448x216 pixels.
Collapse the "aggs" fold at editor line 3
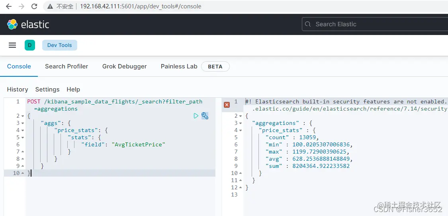click(x=23, y=123)
